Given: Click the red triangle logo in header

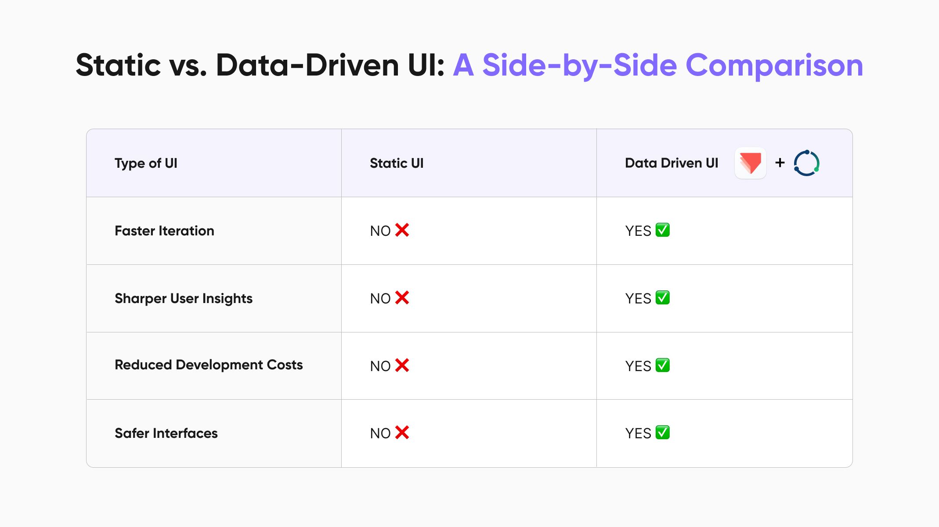Looking at the screenshot, I should [750, 163].
